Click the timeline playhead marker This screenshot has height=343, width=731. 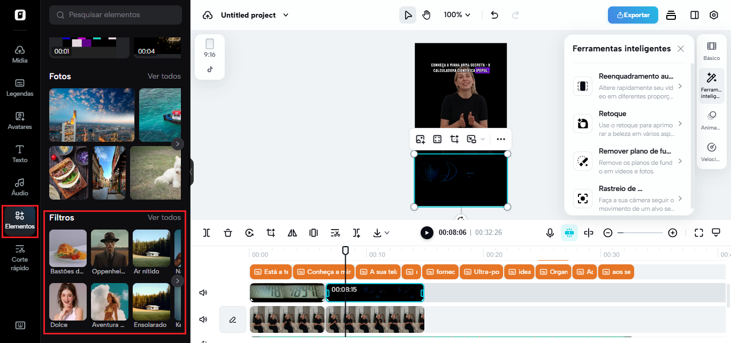tap(345, 250)
